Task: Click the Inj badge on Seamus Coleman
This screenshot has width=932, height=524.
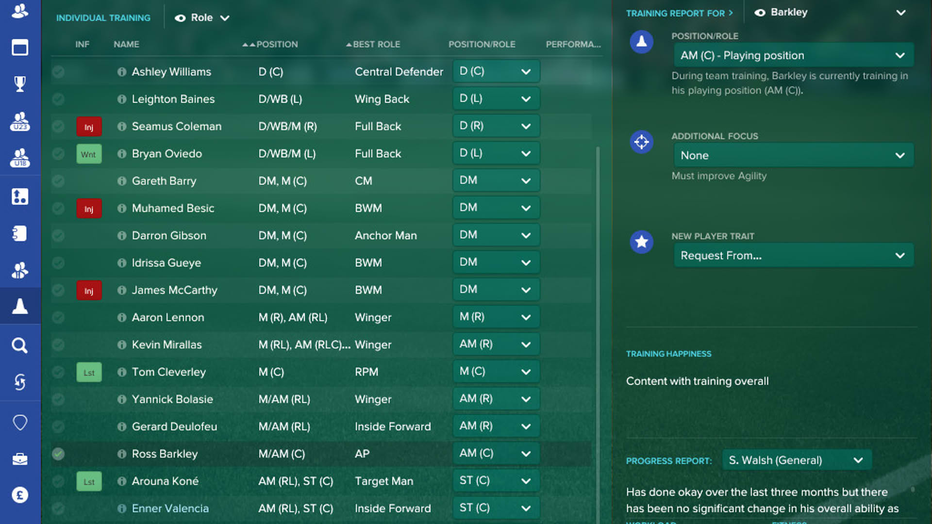Action: coord(89,127)
